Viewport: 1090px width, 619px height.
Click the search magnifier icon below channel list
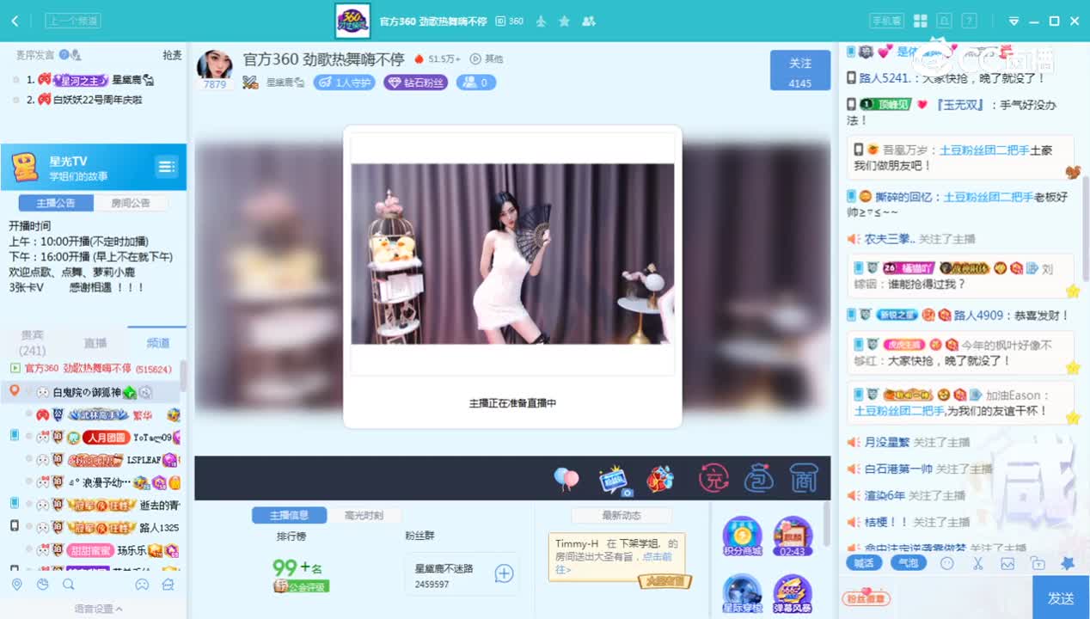pos(69,585)
